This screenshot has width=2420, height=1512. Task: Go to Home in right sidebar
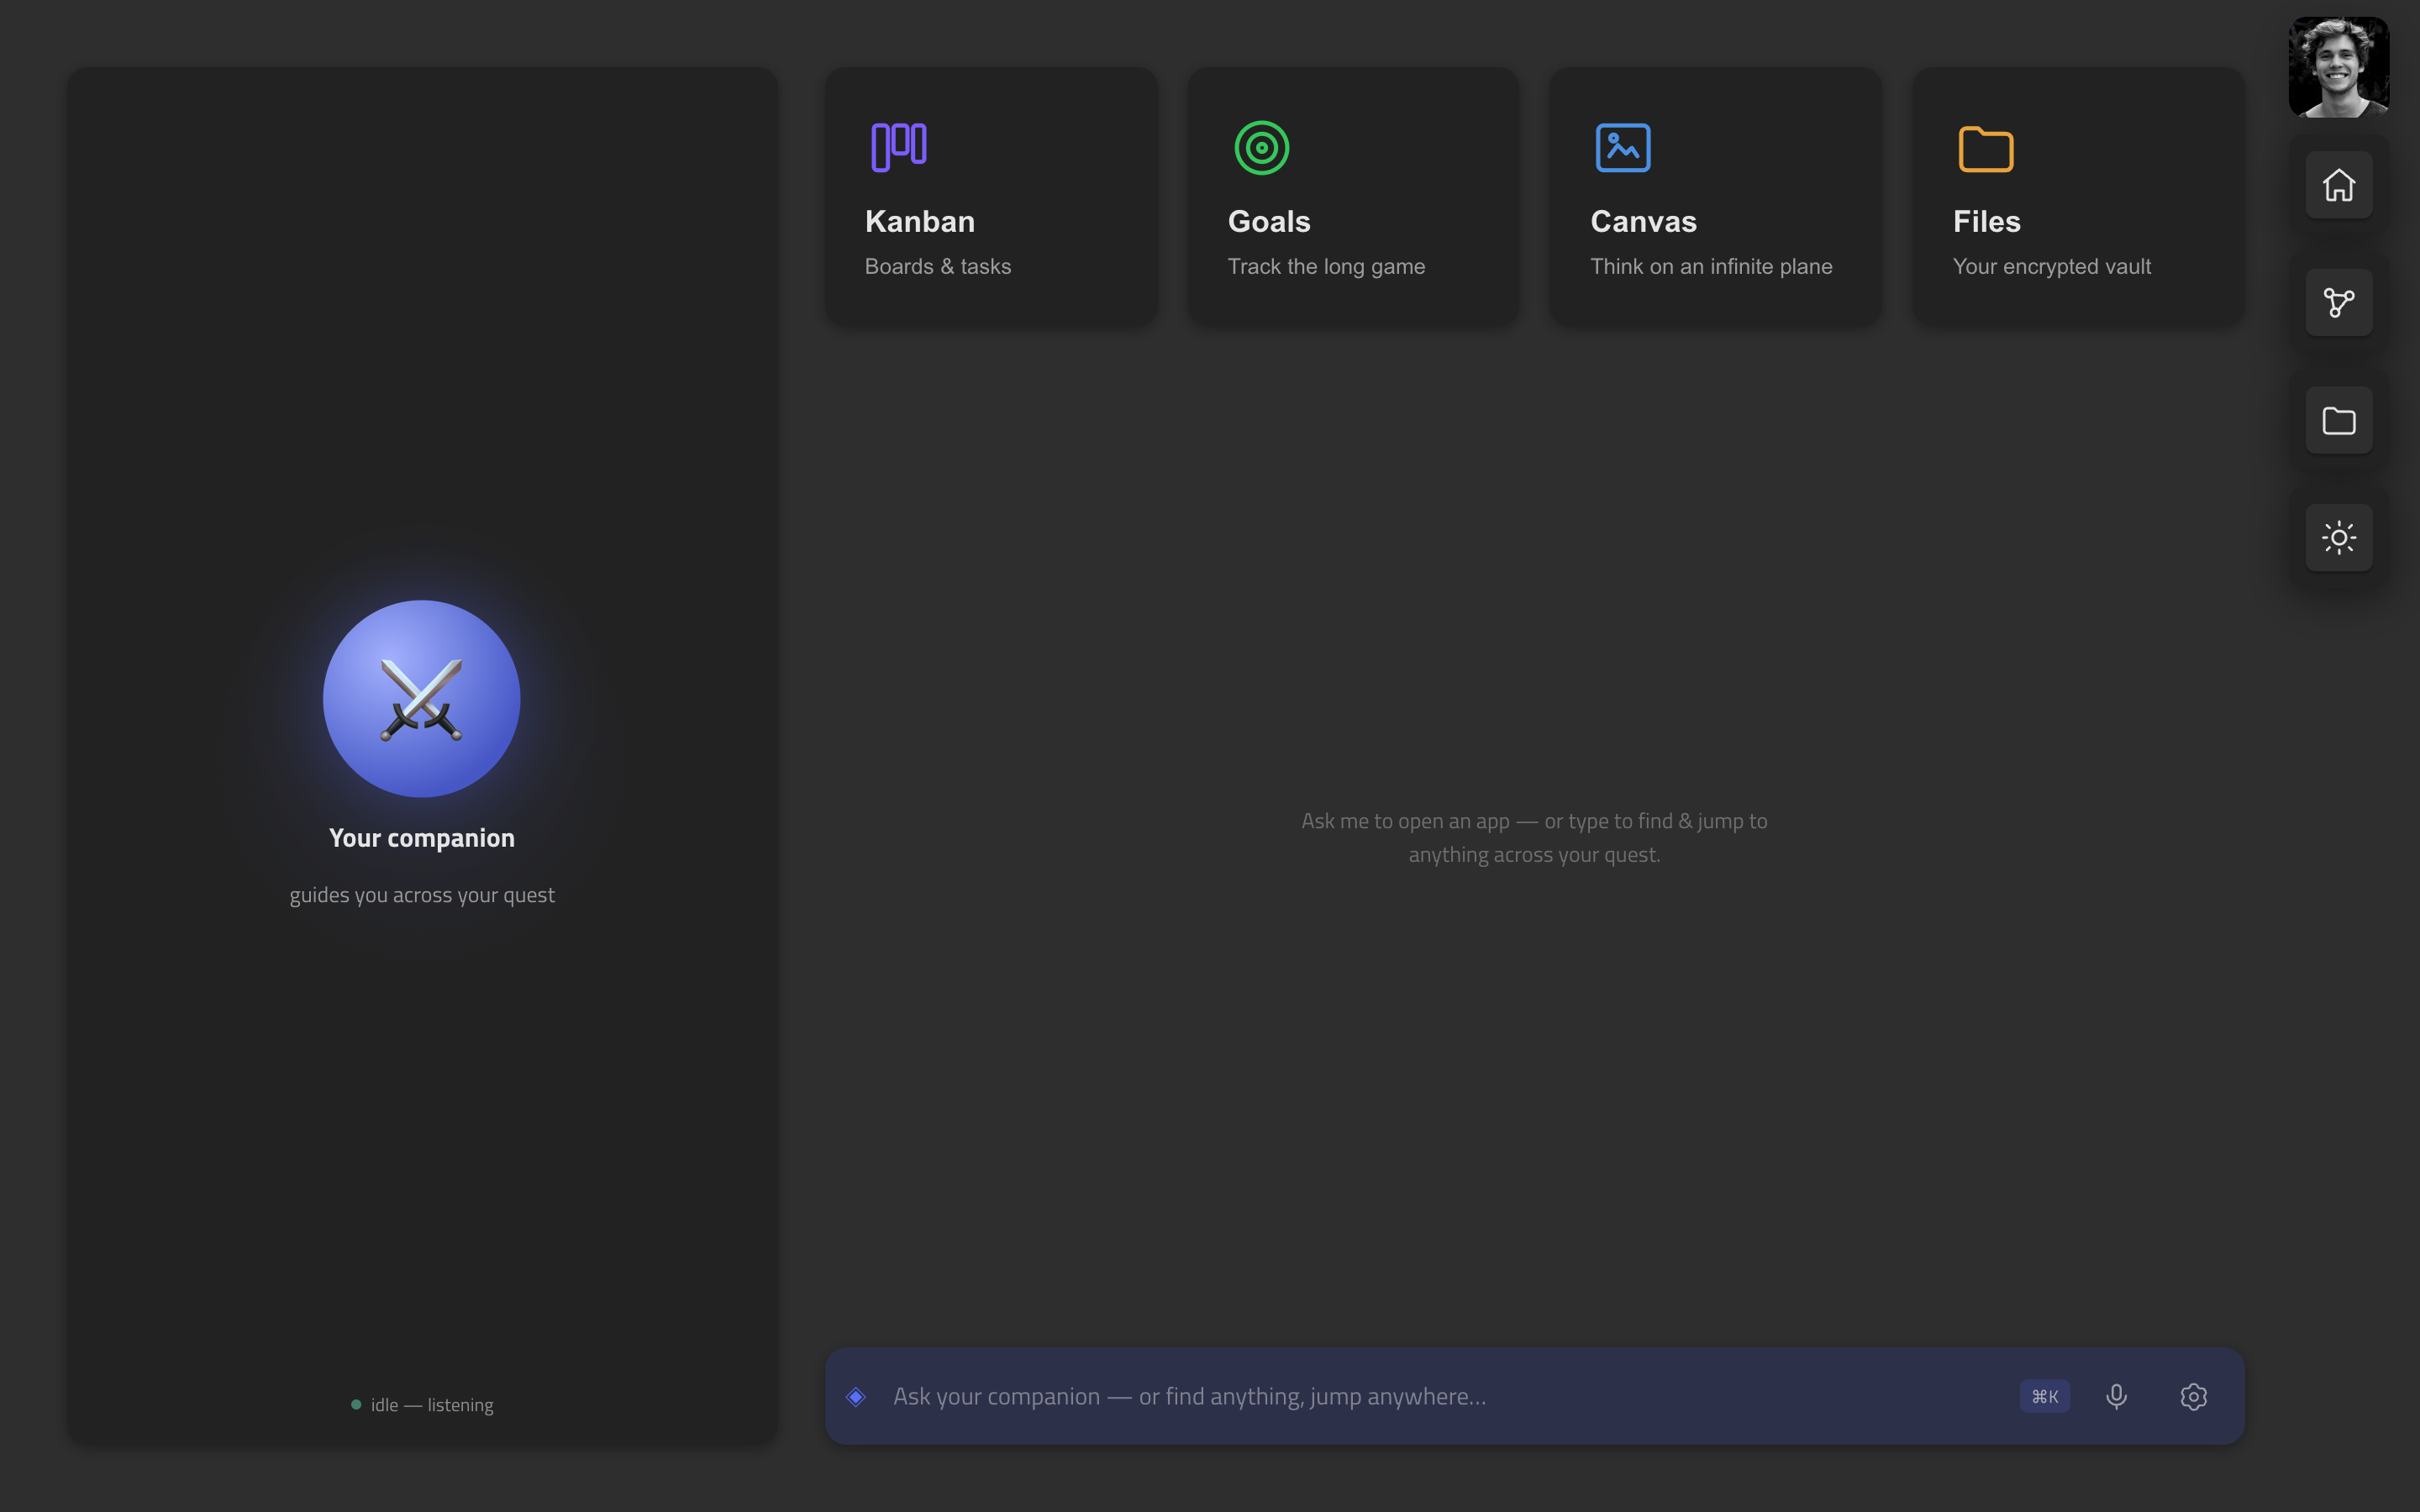pyautogui.click(x=2338, y=185)
